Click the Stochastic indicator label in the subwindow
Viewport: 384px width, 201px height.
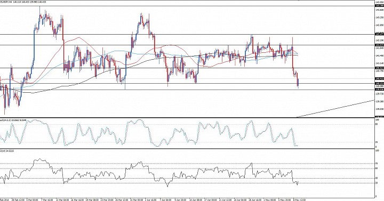coord(13,120)
